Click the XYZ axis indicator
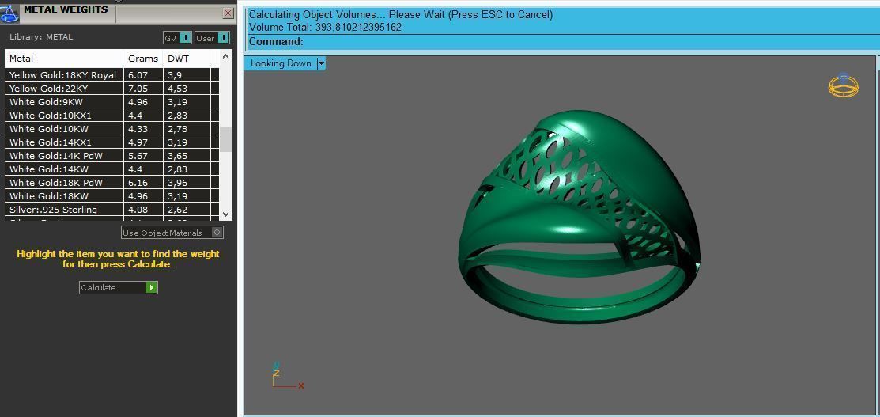 tap(288, 376)
